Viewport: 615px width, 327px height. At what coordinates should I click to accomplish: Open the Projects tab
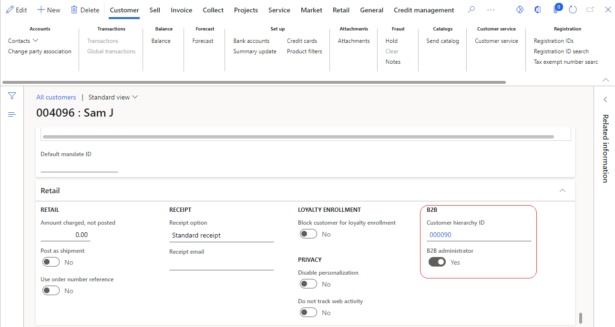pos(246,10)
